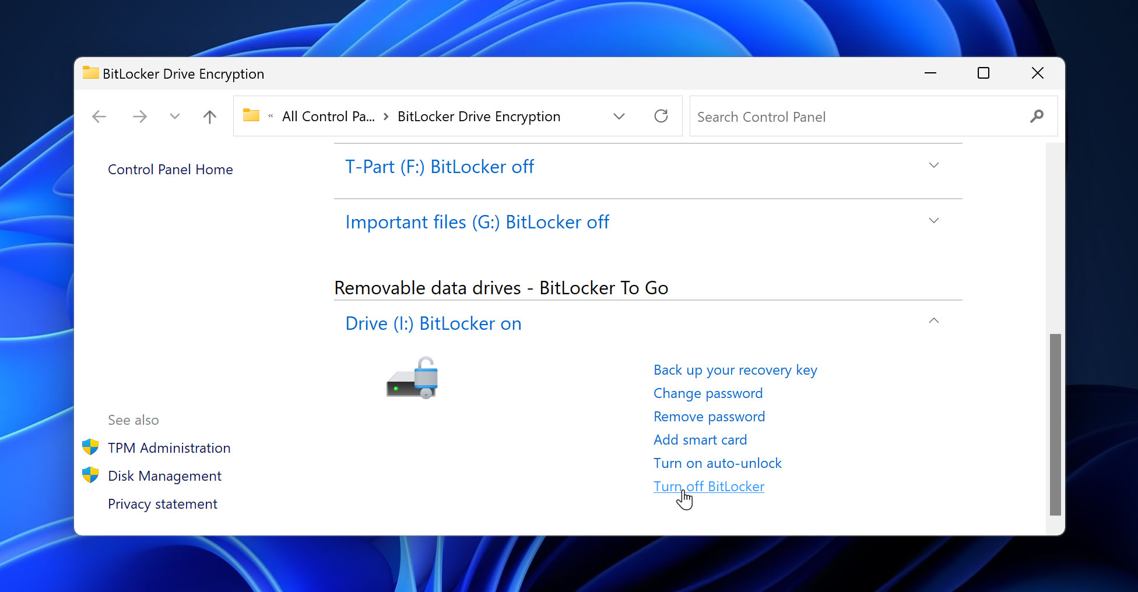Click Add smart card link
Image resolution: width=1138 pixels, height=592 pixels.
700,440
